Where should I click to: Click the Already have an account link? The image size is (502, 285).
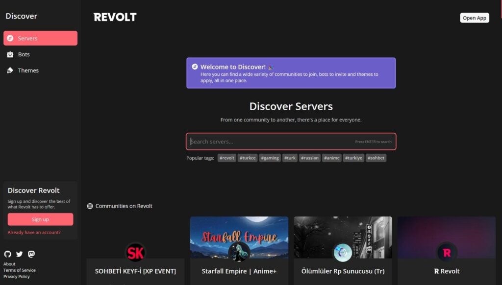tap(34, 232)
